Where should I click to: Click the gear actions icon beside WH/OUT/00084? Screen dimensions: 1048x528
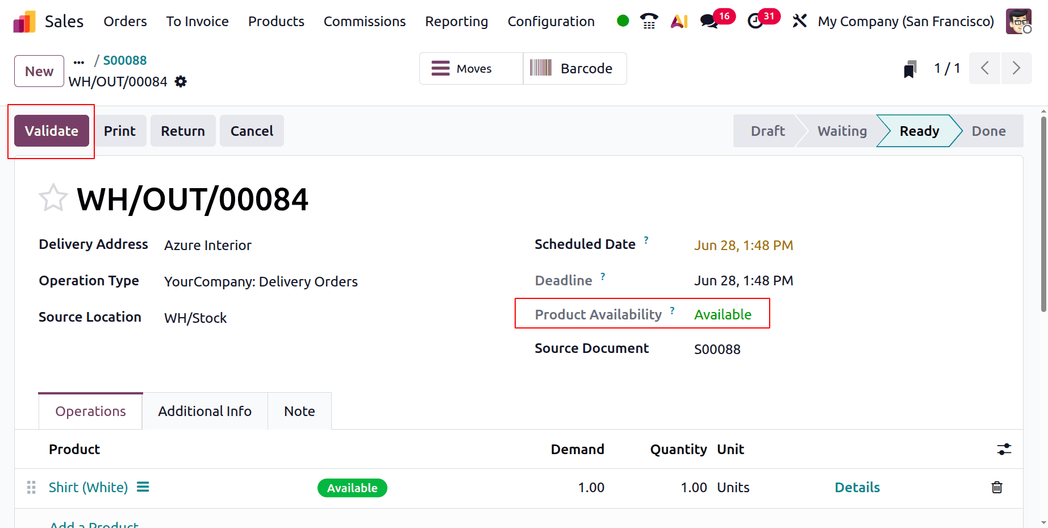(181, 82)
